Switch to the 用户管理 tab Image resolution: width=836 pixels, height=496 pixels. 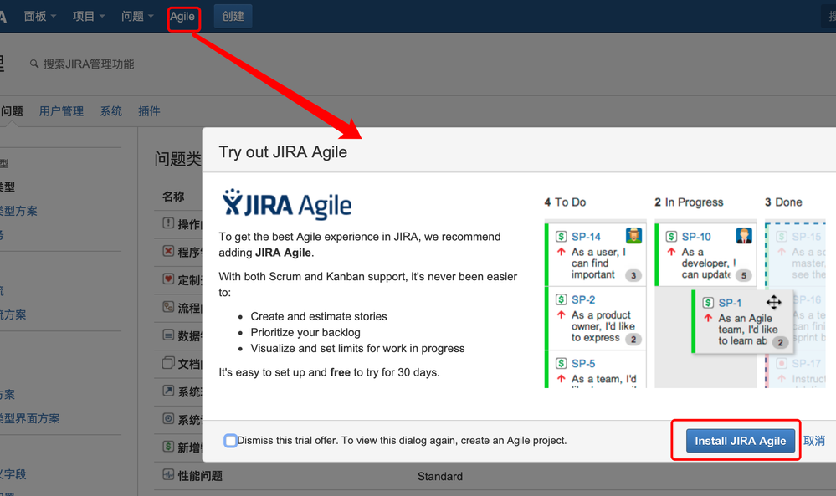(61, 110)
